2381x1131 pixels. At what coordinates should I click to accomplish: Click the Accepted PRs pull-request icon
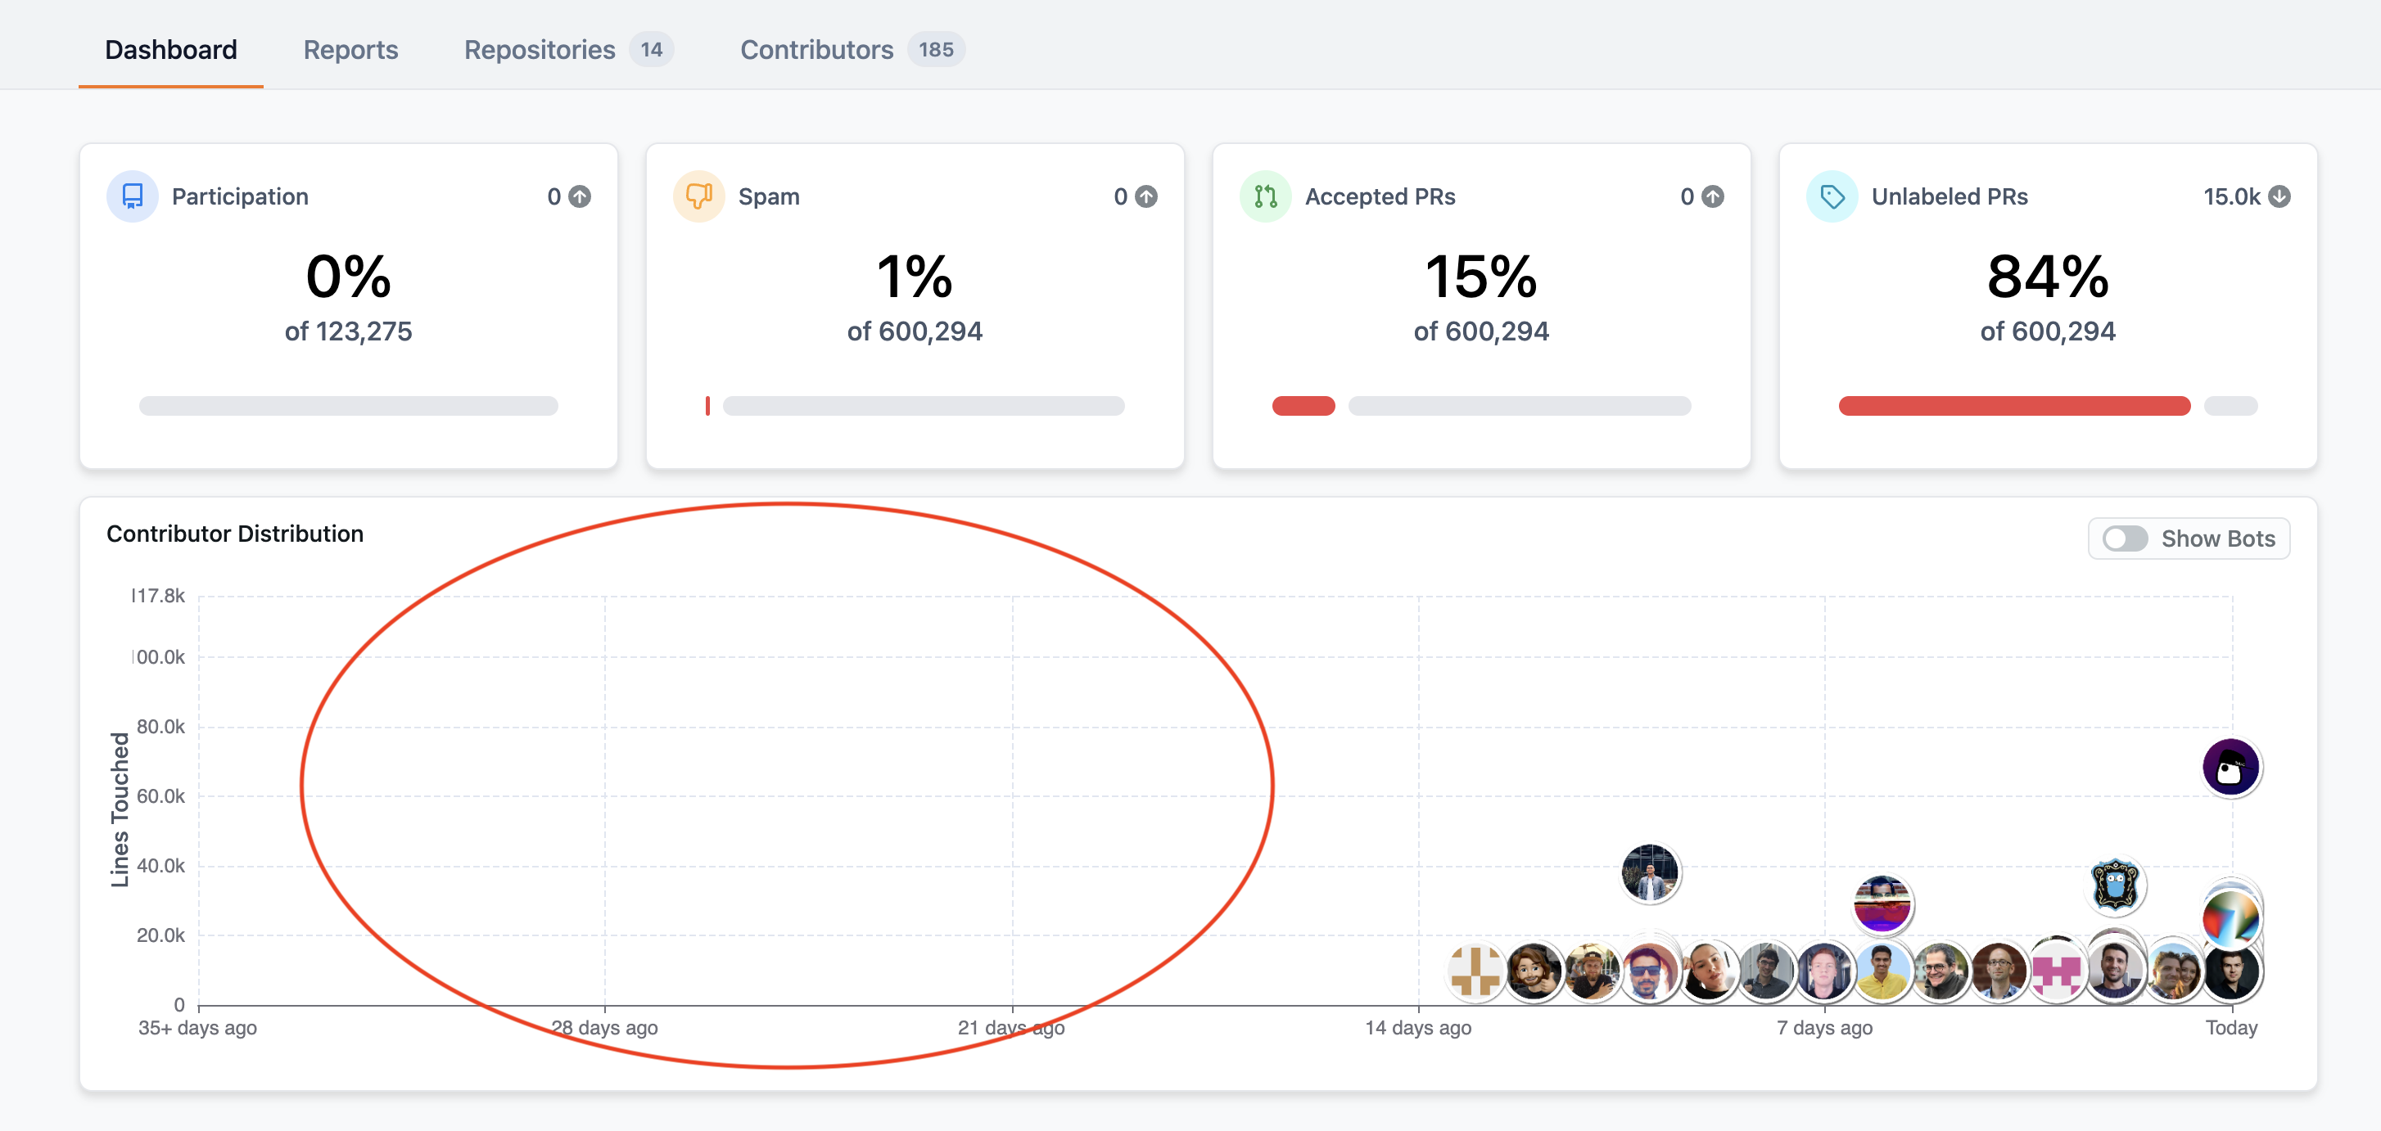(1265, 196)
